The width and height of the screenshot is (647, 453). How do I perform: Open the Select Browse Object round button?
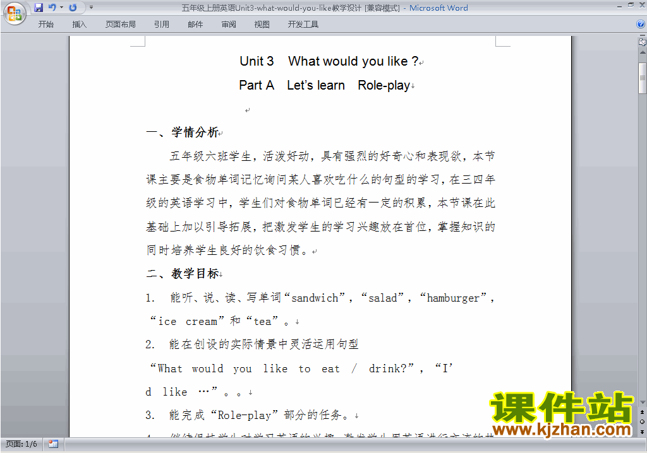pos(643,421)
